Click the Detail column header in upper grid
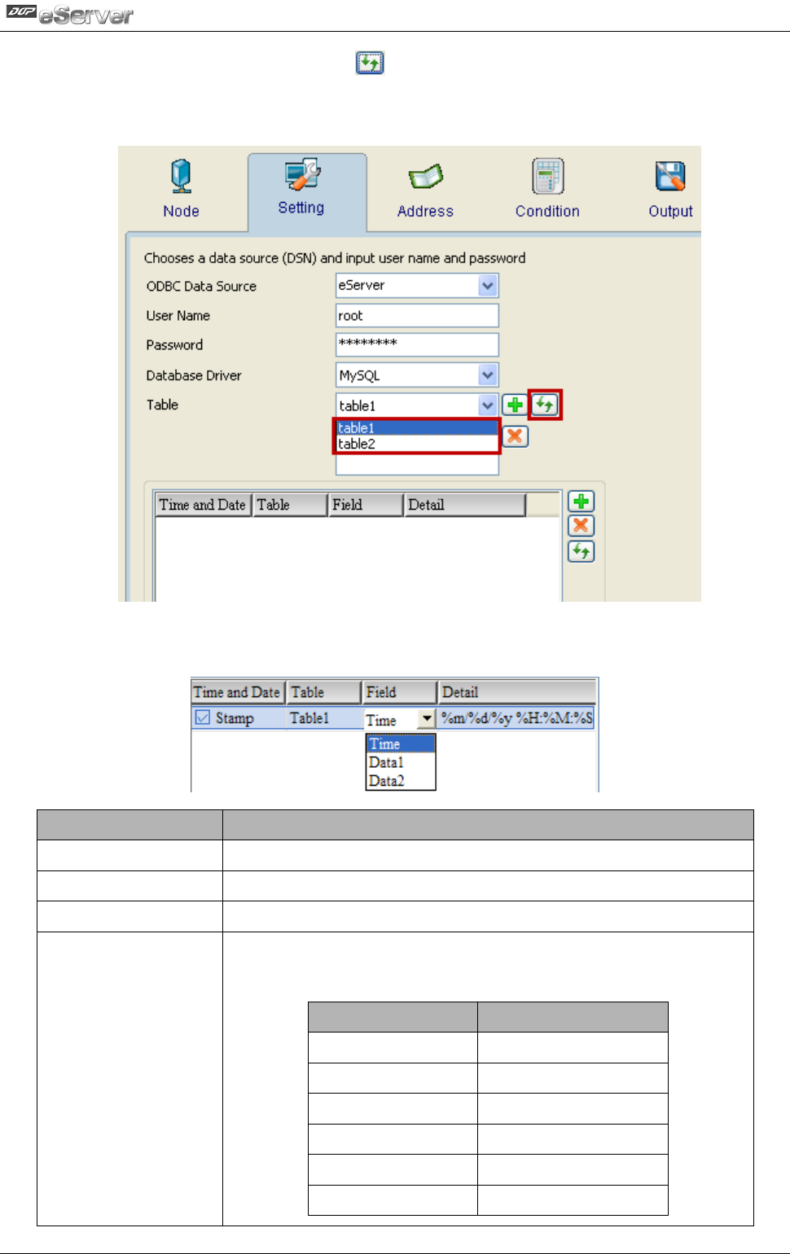Screen dimensions: 790x1254 (x=465, y=505)
